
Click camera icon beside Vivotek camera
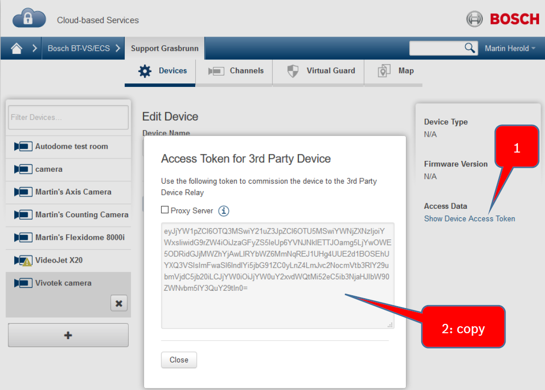(23, 283)
